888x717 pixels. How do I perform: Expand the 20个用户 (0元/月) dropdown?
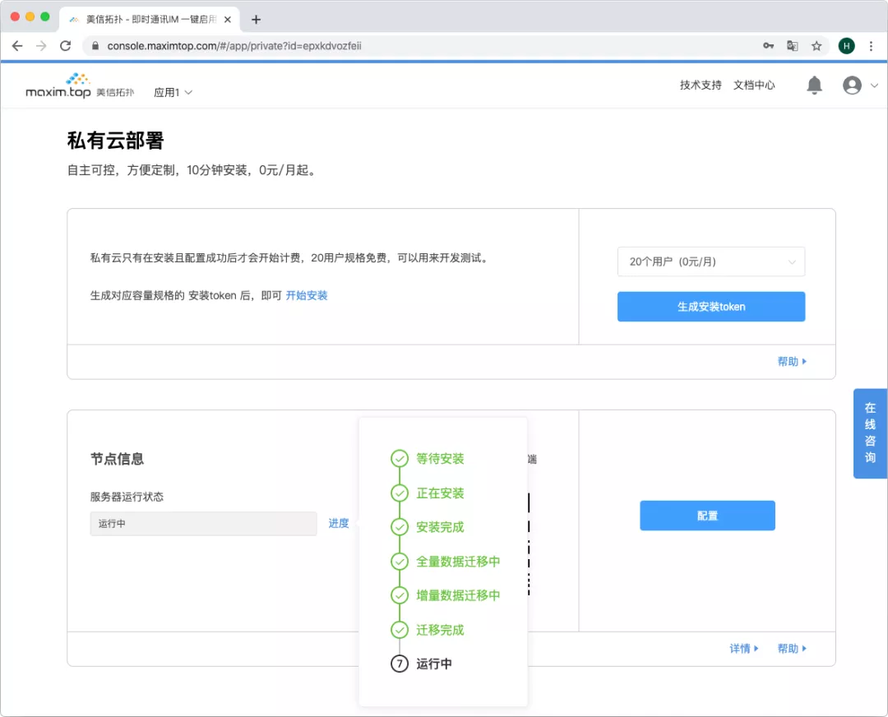tap(710, 261)
